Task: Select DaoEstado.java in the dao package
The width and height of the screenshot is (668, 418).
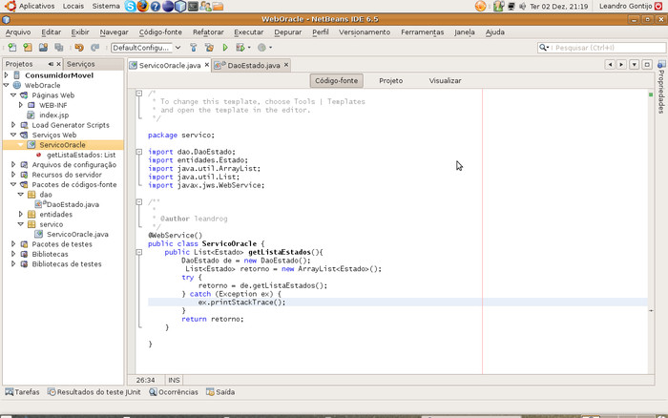Action: click(73, 204)
